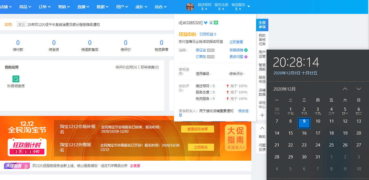Select December 25 in the calendar

(x=331, y=145)
